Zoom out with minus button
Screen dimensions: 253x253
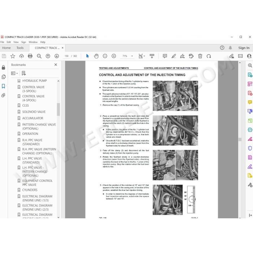105,56
